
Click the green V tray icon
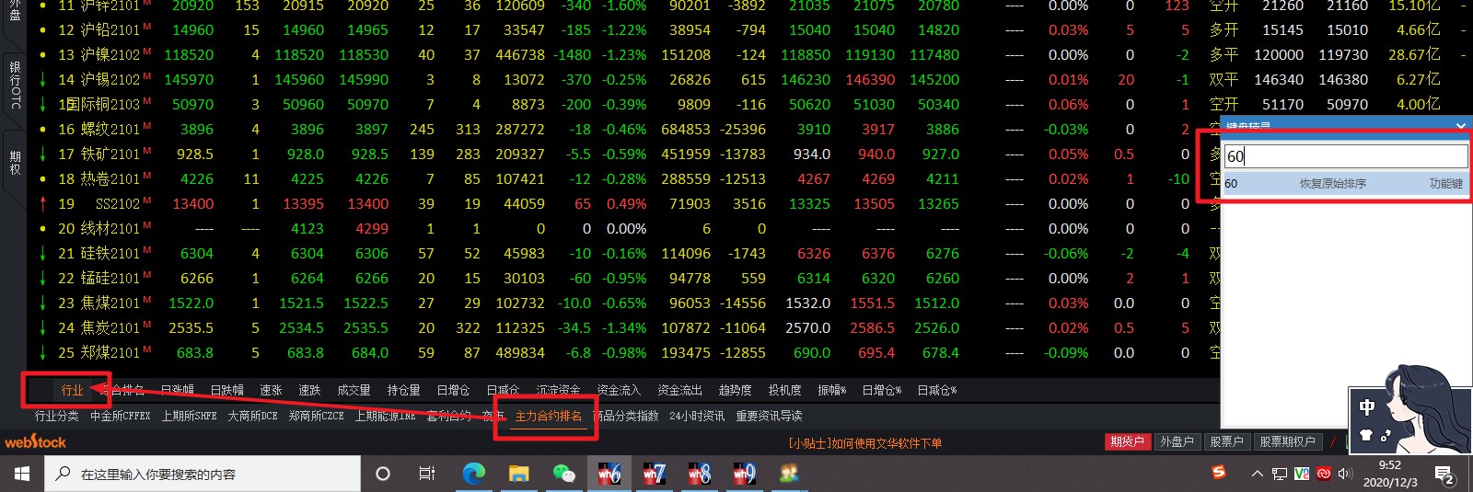(1302, 474)
